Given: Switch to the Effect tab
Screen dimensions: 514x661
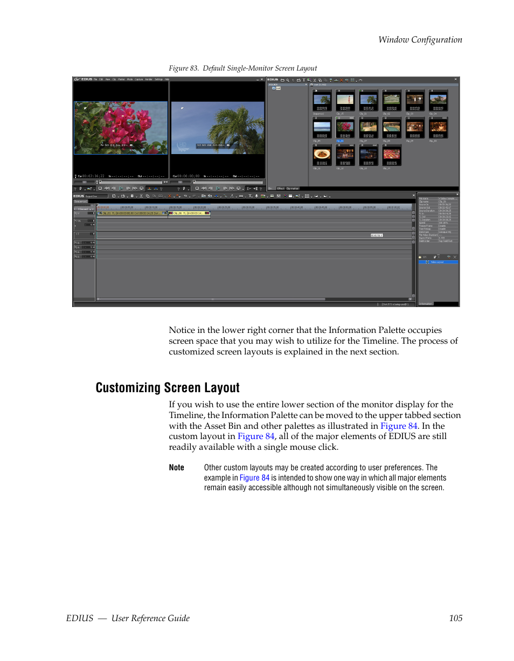Looking at the screenshot, I should 280,189.
